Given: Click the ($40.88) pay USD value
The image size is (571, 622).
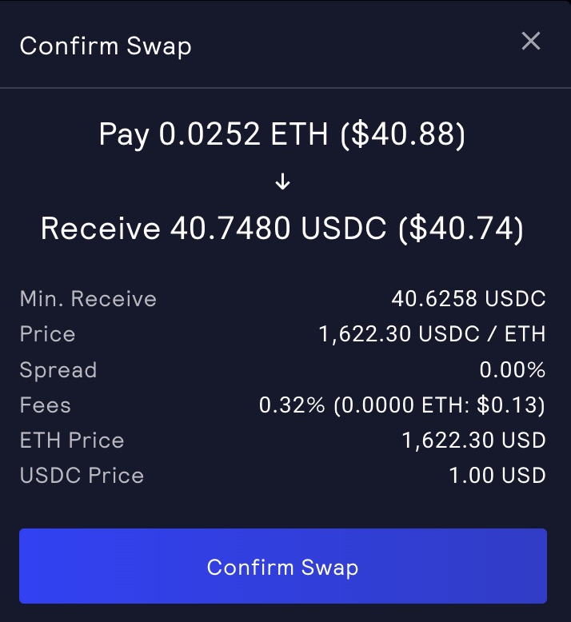Looking at the screenshot, I should click(x=402, y=135).
